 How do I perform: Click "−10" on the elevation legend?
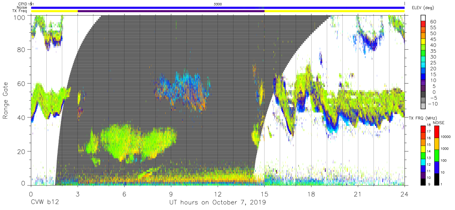[434, 104]
